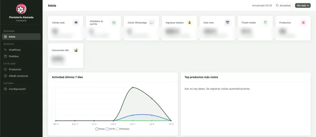
Task: Click the vie 9 axis label
Action: point(171,124)
